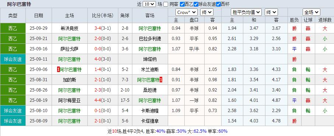Click the 巴拉多利德 away team link
The image size is (334, 136).
point(150,39)
